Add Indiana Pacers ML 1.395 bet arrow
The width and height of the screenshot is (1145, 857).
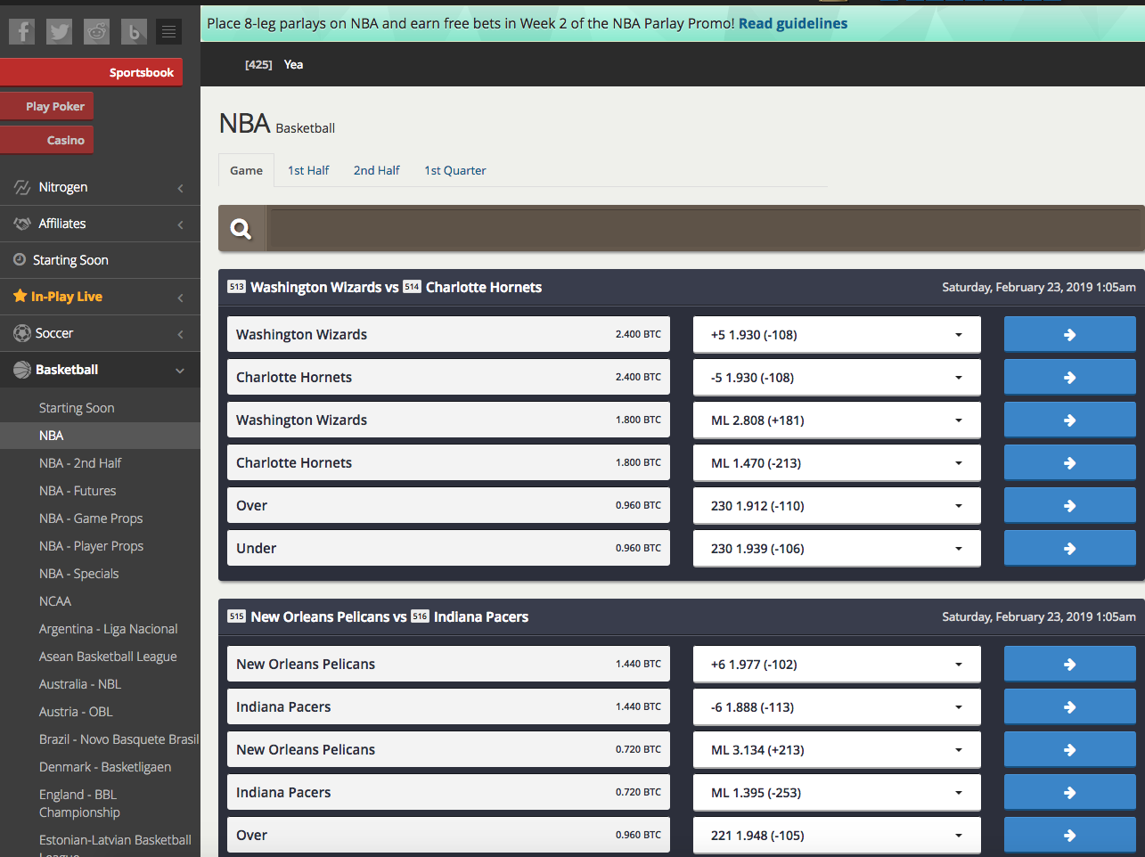point(1070,793)
